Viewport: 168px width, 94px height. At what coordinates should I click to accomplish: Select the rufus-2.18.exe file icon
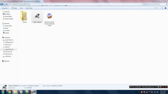coord(37,16)
